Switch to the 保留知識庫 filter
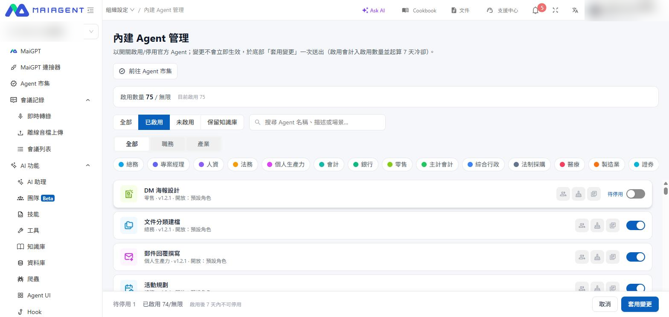The height and width of the screenshot is (317, 669). tap(222, 122)
